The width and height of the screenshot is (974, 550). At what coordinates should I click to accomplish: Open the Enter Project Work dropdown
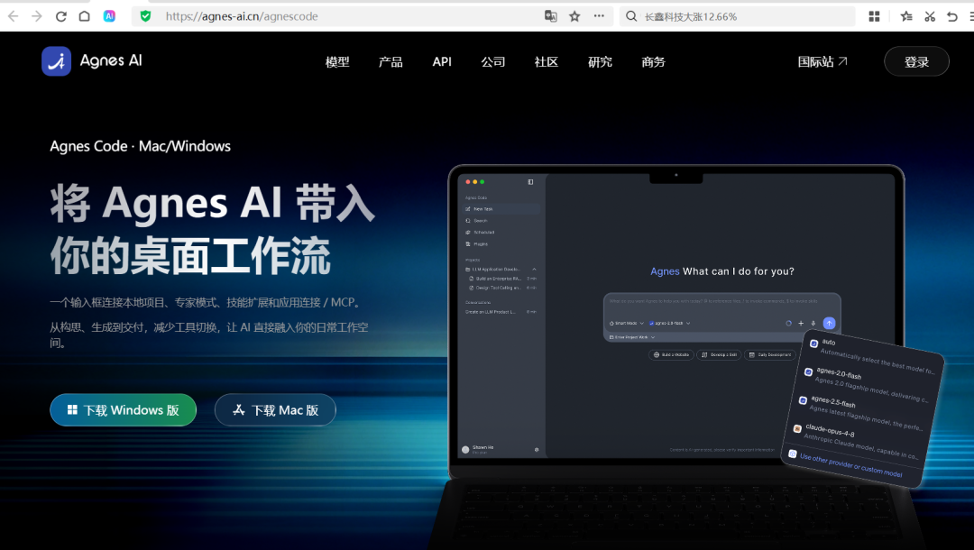pos(631,337)
